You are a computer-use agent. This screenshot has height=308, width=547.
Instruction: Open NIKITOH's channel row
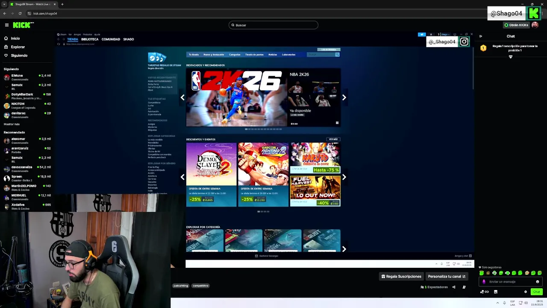coord(27,106)
